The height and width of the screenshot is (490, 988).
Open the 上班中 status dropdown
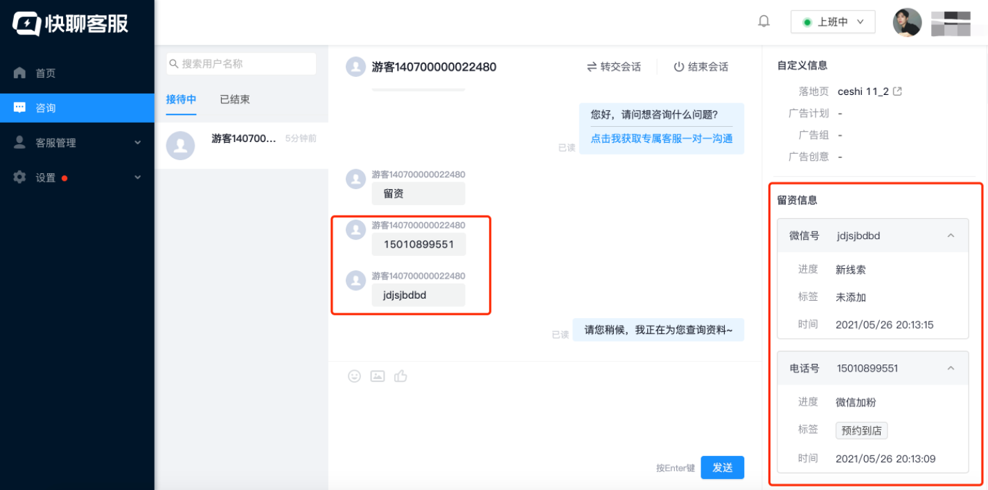[833, 21]
